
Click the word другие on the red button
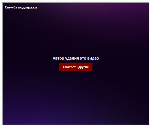click(x=83, y=67)
